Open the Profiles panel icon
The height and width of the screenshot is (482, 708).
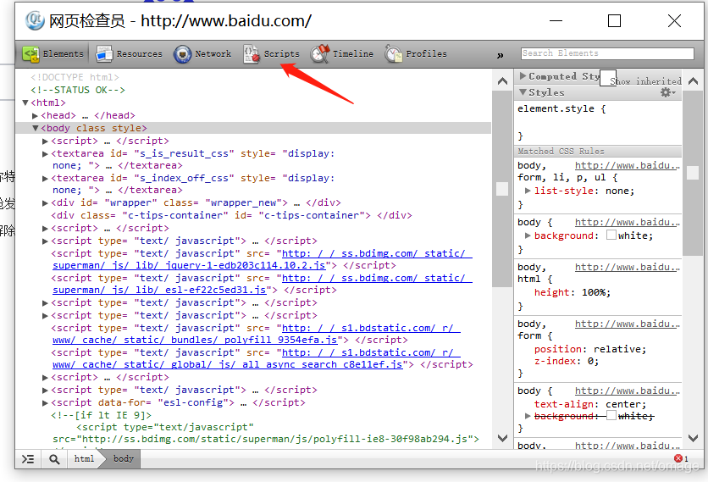pos(393,54)
